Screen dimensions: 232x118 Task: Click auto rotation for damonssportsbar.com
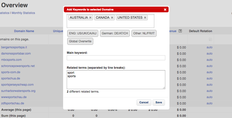point(209,54)
